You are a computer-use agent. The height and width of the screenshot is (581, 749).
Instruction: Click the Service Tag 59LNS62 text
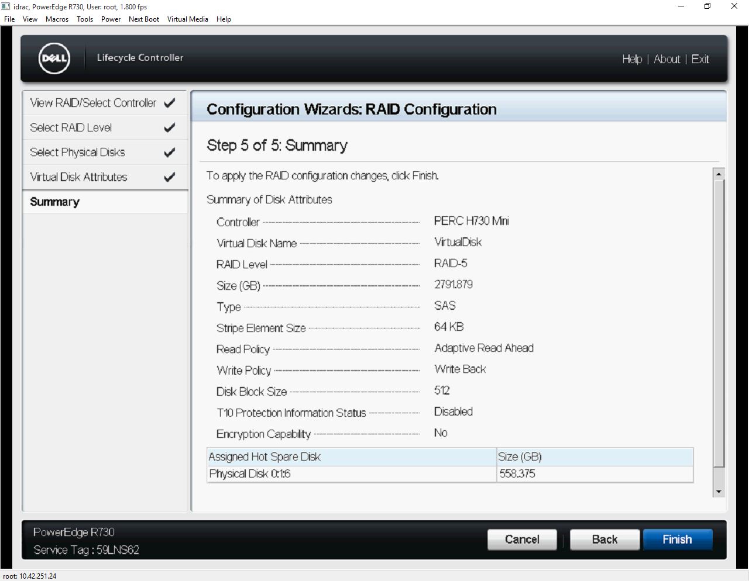(x=87, y=550)
